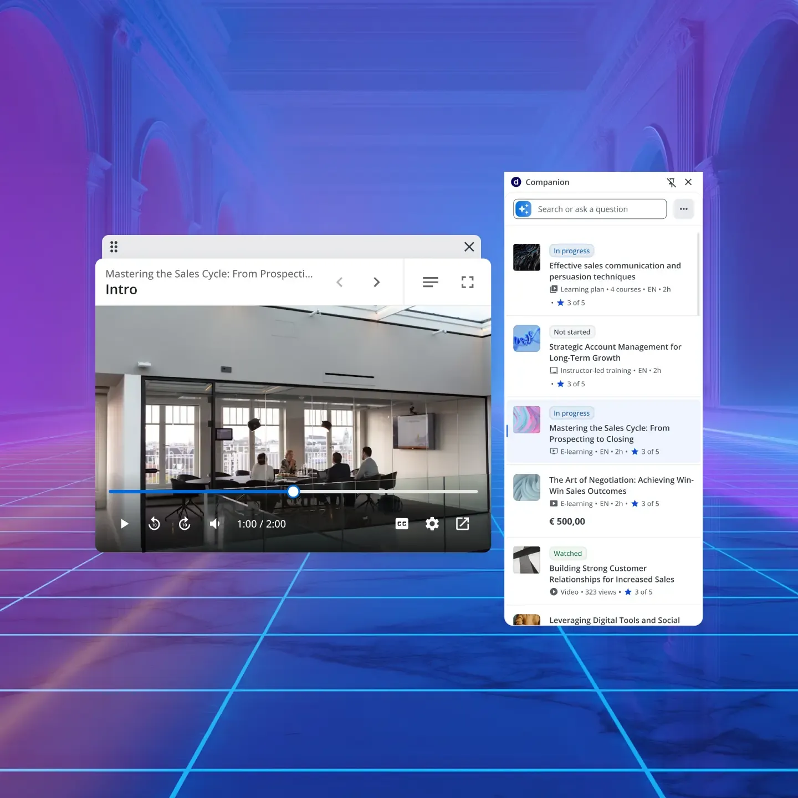Screen dimensions: 798x798
Task: Rewind the video 10 seconds
Action: point(155,524)
